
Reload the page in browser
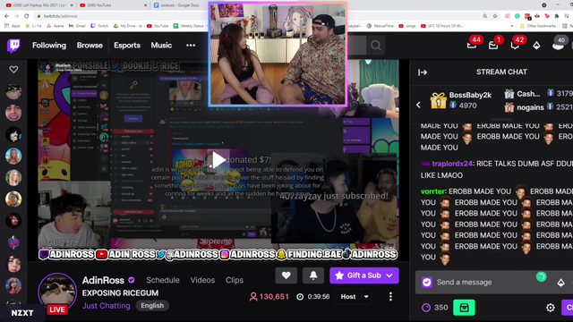tap(26, 16)
